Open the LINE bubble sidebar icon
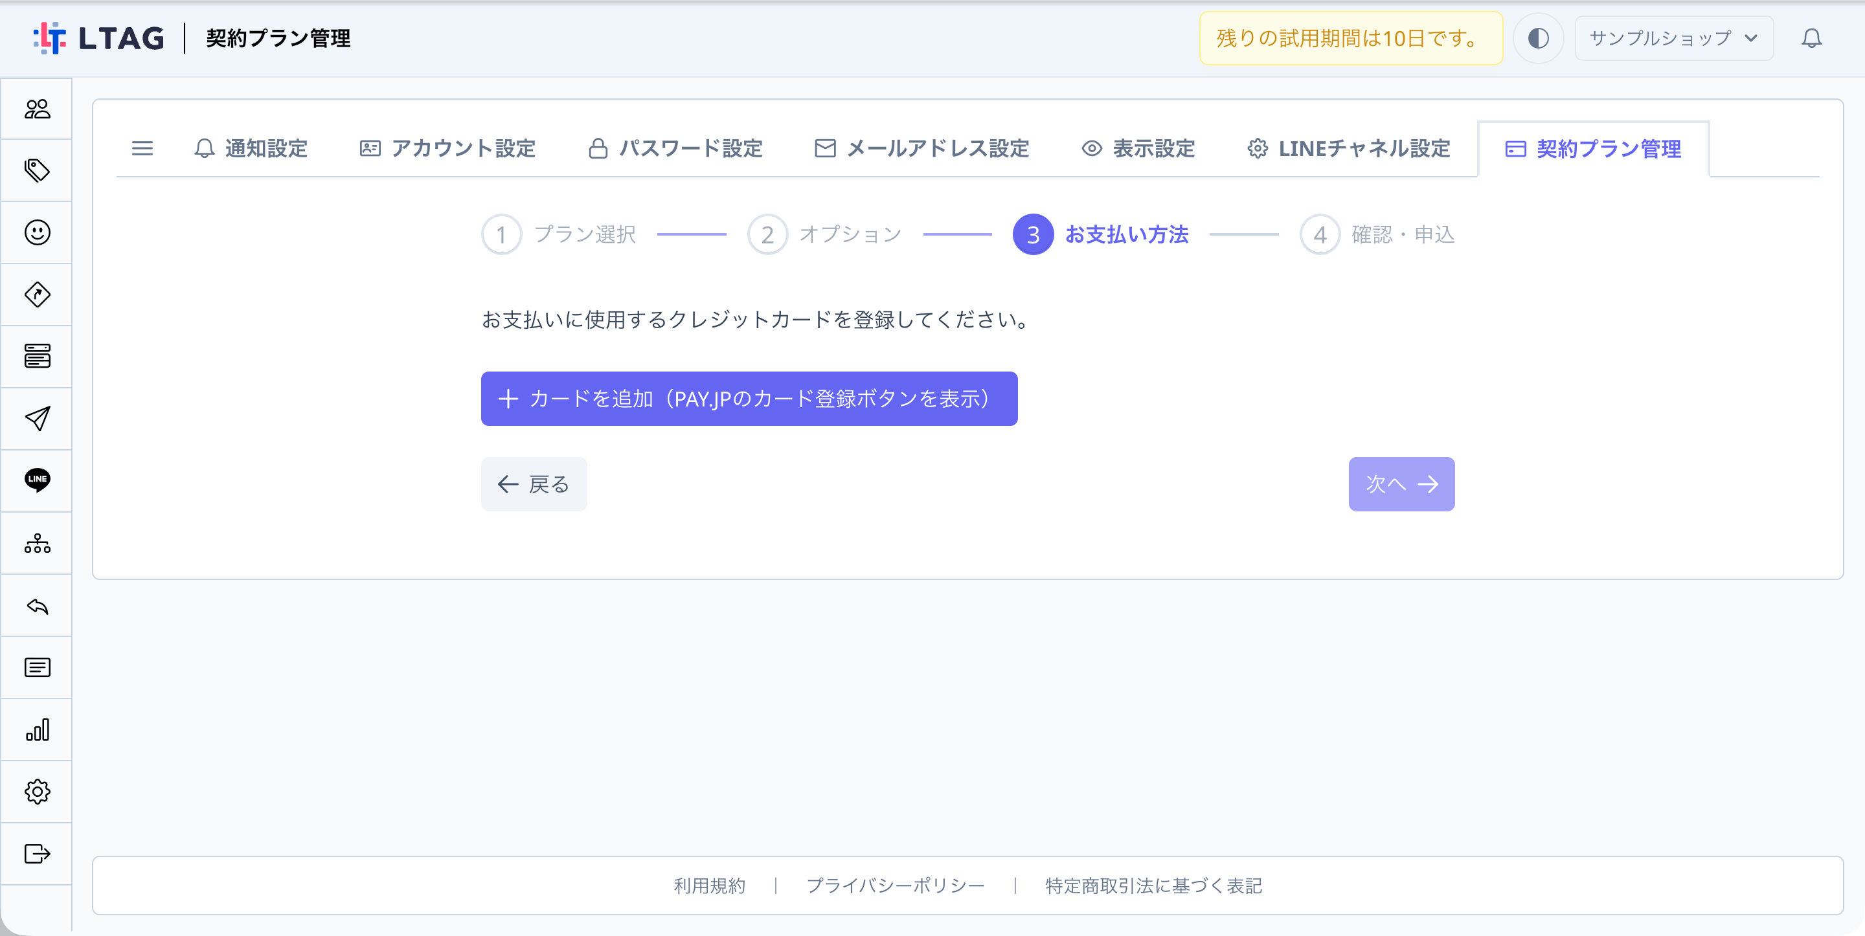The image size is (1865, 936). (37, 480)
